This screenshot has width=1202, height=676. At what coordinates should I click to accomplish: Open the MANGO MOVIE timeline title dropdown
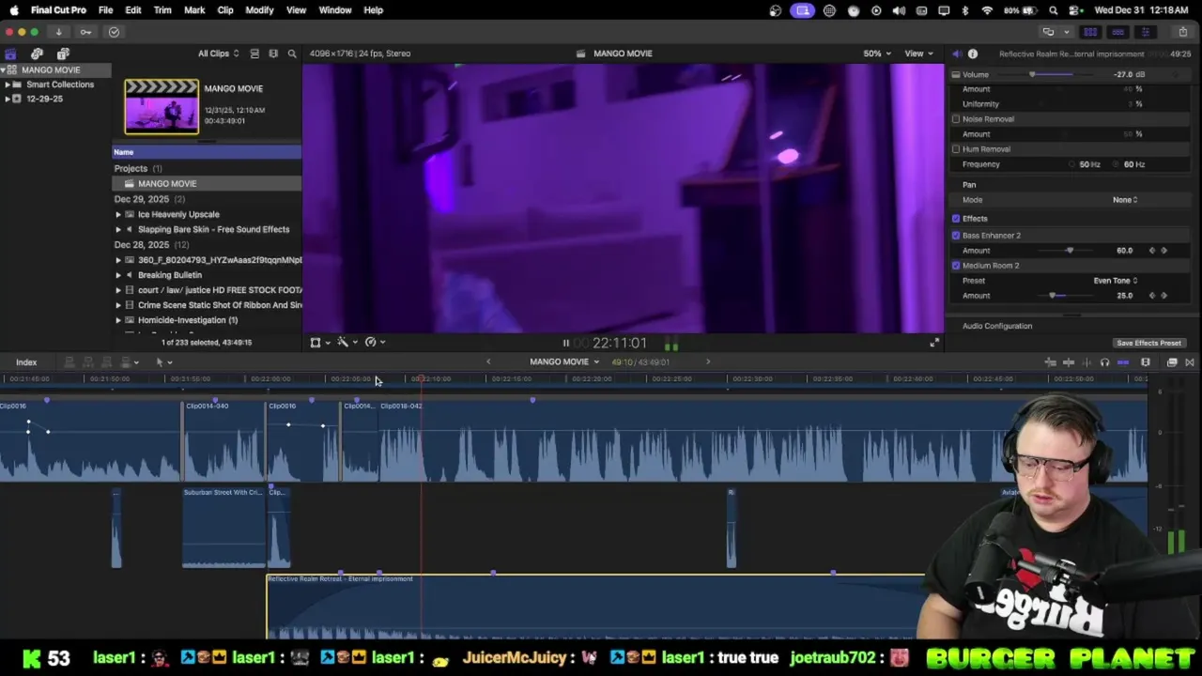(563, 361)
